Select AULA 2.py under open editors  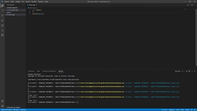coord(14,10)
